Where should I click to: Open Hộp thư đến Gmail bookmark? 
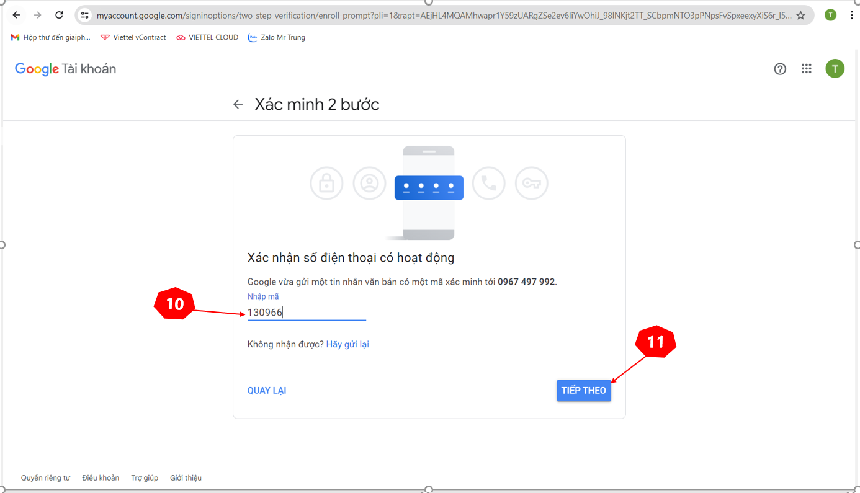(x=51, y=38)
